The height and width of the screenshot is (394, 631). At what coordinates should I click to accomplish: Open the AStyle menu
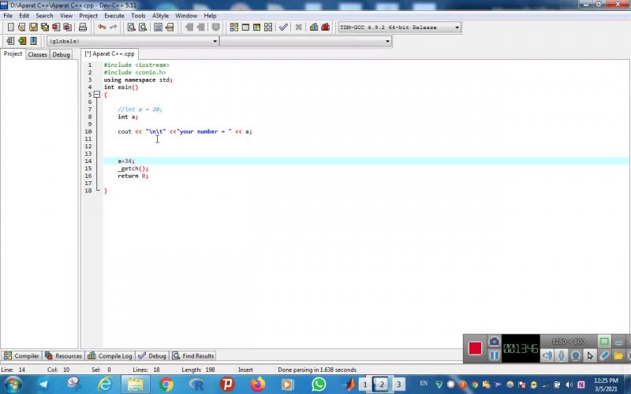[x=160, y=16]
